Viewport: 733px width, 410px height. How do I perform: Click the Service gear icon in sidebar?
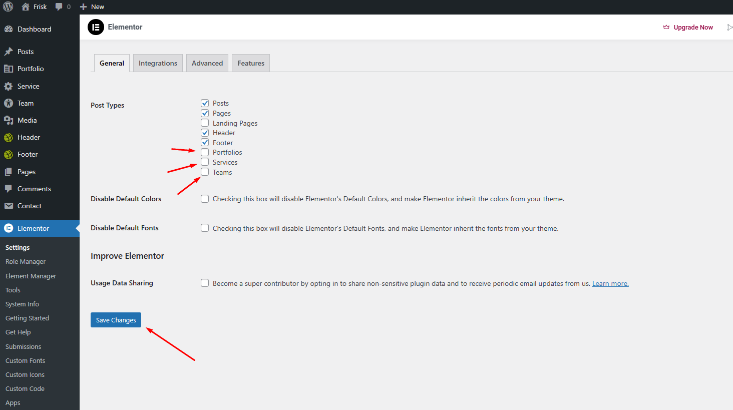click(x=9, y=86)
